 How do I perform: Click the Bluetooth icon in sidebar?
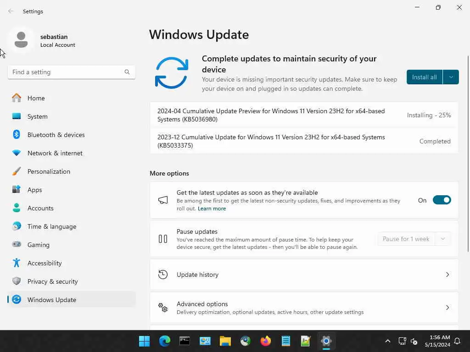17,134
